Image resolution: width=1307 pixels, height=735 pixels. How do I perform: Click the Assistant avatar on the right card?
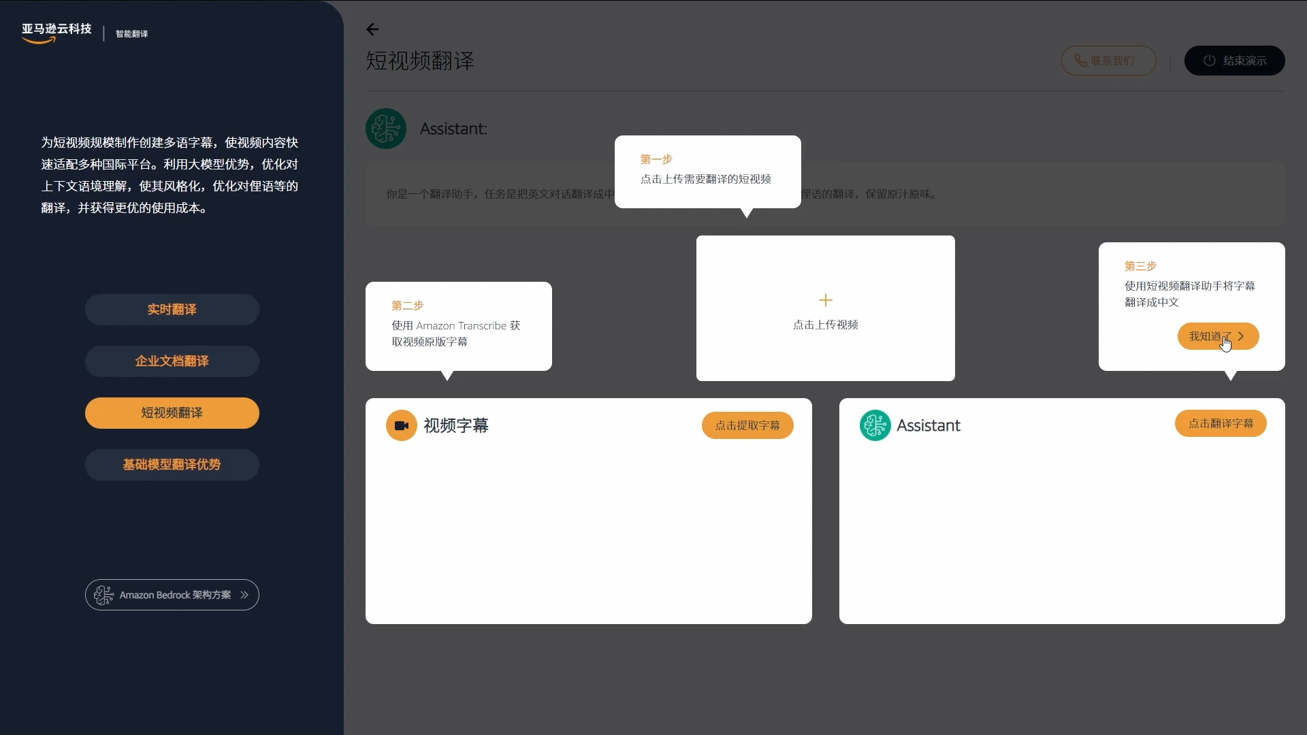click(875, 425)
